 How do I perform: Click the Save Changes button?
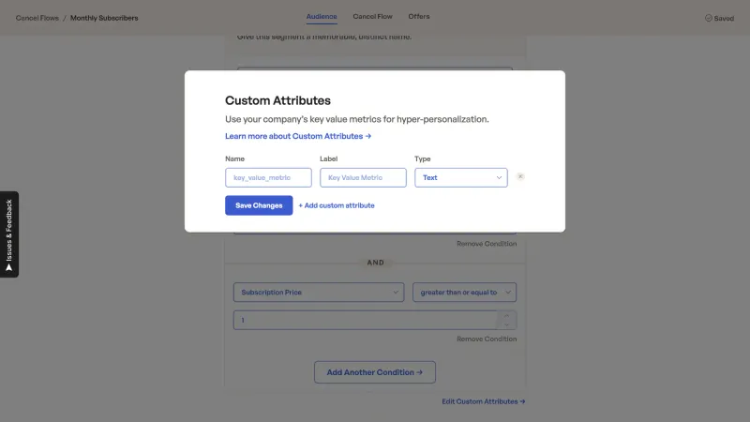point(259,205)
